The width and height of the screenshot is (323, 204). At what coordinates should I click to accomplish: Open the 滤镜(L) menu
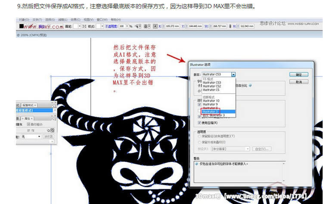click(x=62, y=19)
